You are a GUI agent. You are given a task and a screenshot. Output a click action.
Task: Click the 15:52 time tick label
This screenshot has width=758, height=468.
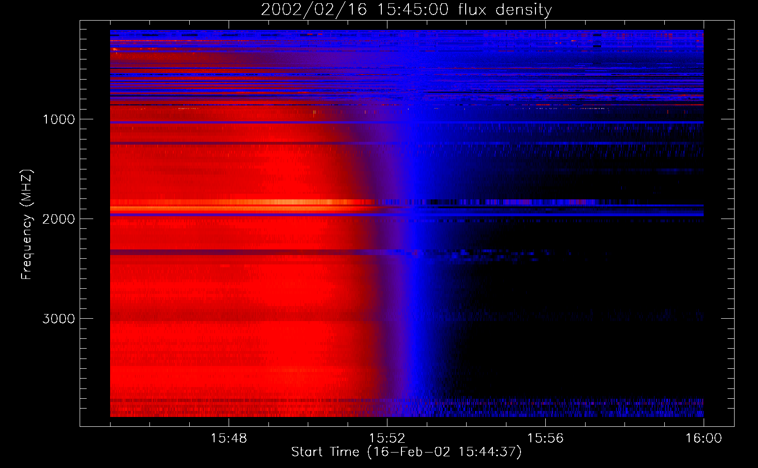point(387,439)
